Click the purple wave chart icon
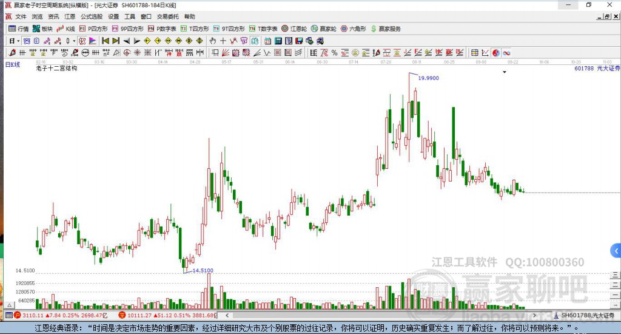Image resolution: width=621 pixels, height=334 pixels. [x=47, y=41]
